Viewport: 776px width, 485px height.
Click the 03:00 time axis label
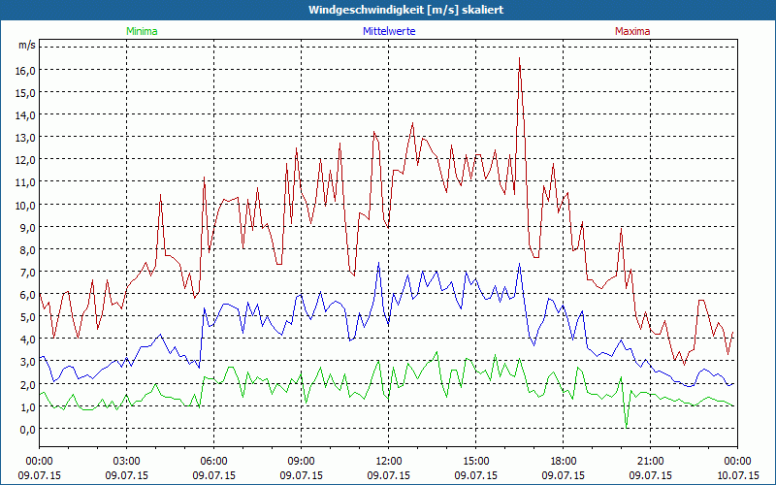126,462
